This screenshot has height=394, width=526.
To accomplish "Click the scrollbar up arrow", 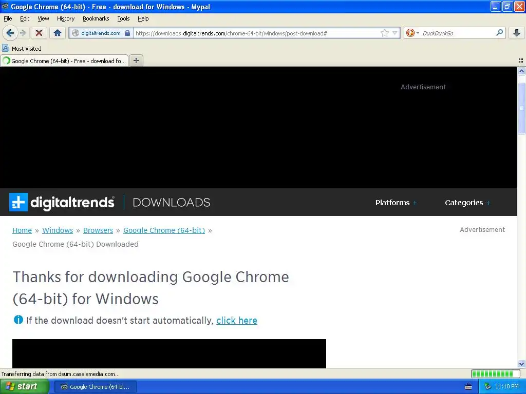I will pos(521,71).
